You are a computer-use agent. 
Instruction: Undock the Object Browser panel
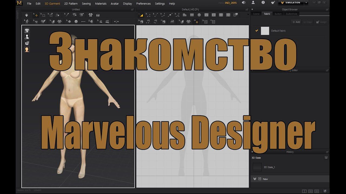327,9
